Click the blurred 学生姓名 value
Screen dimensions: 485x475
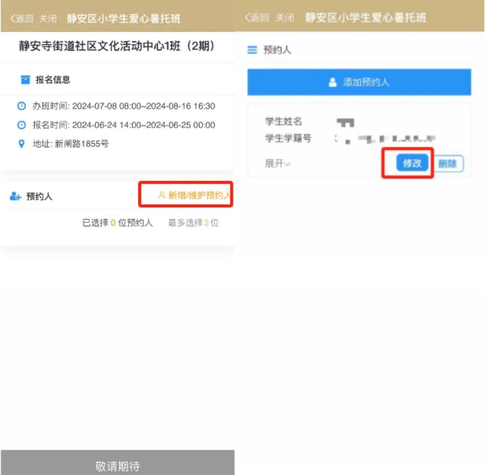(x=345, y=122)
